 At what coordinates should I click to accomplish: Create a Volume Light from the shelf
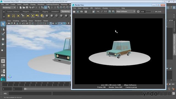tap(33, 16)
